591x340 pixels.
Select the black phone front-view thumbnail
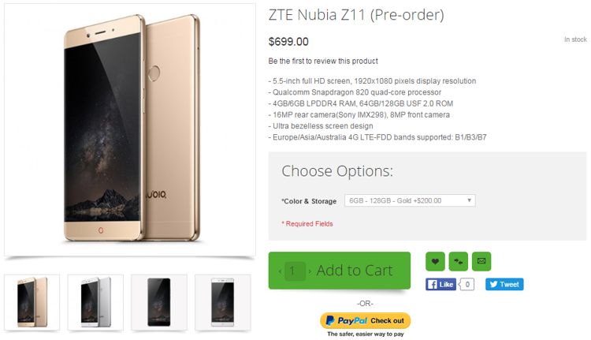(x=158, y=301)
